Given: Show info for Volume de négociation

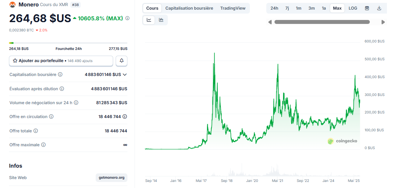Looking at the screenshot, I should 76,103.
